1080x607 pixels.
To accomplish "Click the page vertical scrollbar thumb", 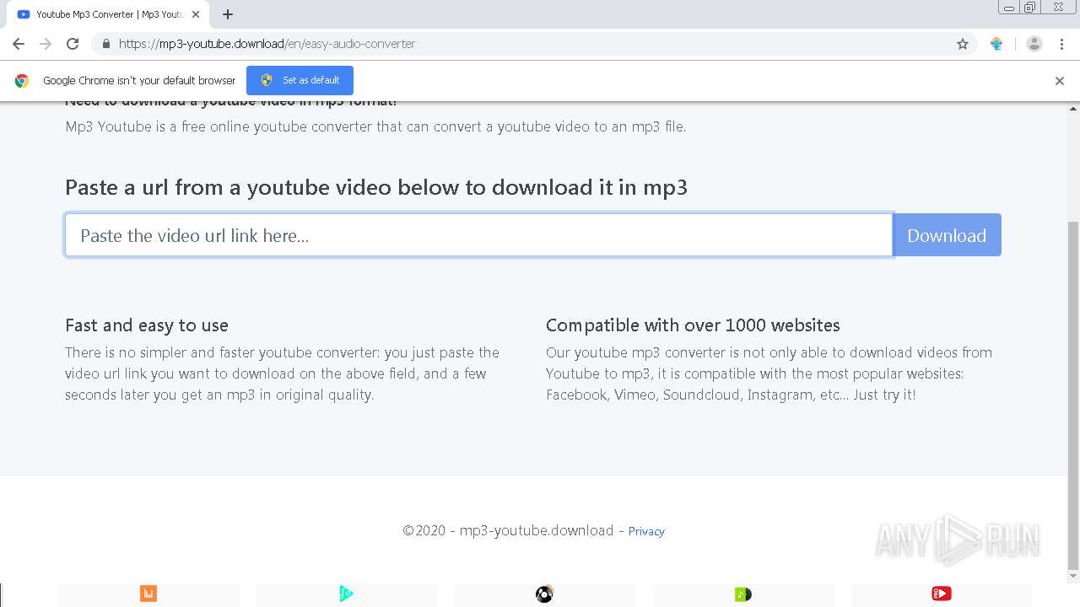I will coord(1073,395).
